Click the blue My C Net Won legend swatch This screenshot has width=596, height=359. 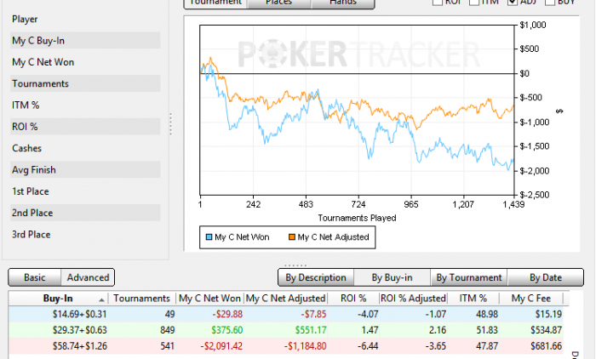point(209,237)
